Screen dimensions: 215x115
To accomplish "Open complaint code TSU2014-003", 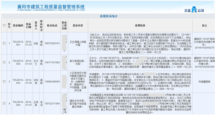I will pos(18,82).
